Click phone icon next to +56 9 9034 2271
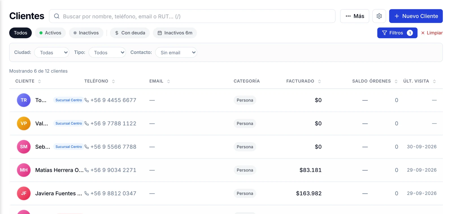The image size is (452, 214). pyautogui.click(x=87, y=170)
